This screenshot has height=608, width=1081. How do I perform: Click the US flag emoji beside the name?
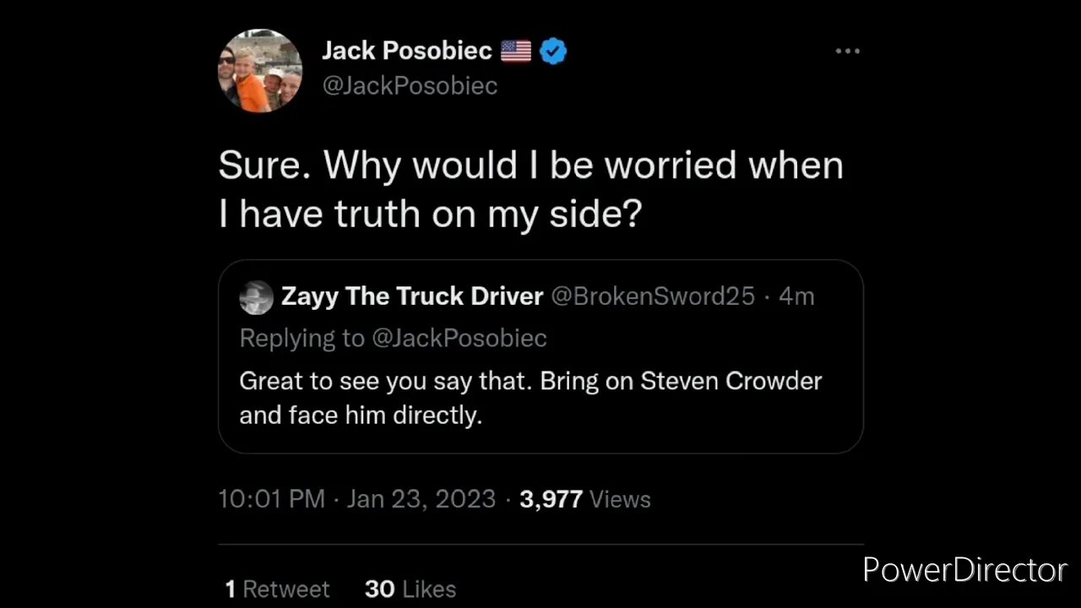tap(516, 52)
